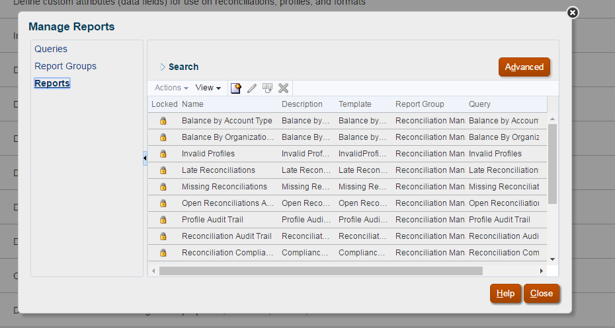Viewport: 615px width, 328px height.
Task: Expand the Search disclosure triangle
Action: point(163,67)
